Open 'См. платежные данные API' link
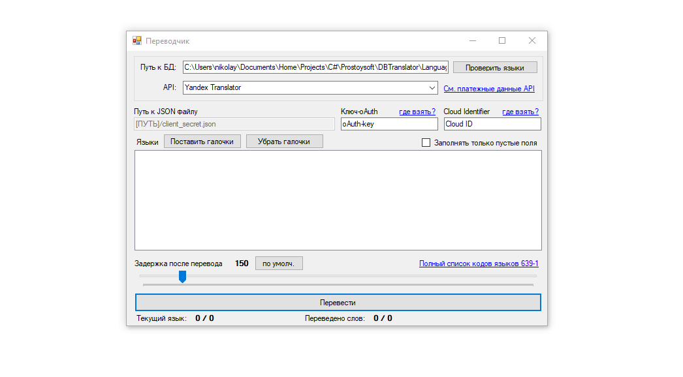683x377 pixels. pyautogui.click(x=488, y=89)
